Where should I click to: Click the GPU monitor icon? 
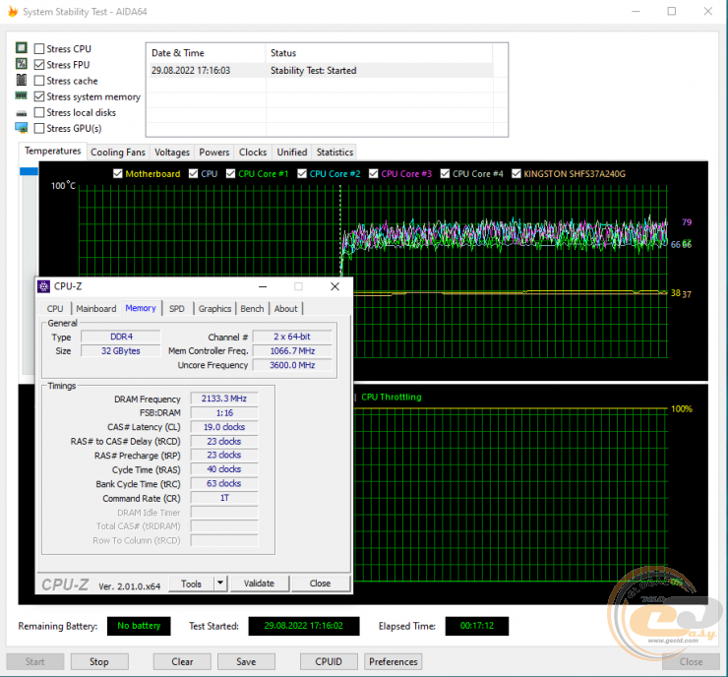(22, 128)
